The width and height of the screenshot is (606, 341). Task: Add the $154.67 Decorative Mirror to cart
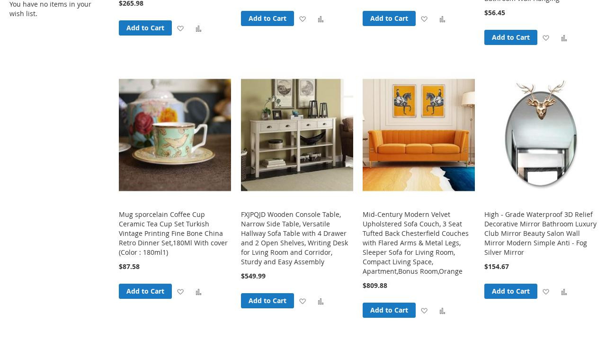pos(511,291)
